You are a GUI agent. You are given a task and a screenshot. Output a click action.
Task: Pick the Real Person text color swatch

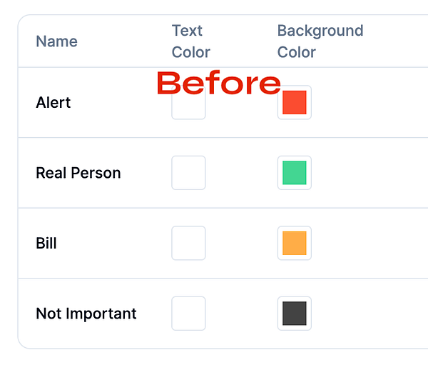[188, 173]
